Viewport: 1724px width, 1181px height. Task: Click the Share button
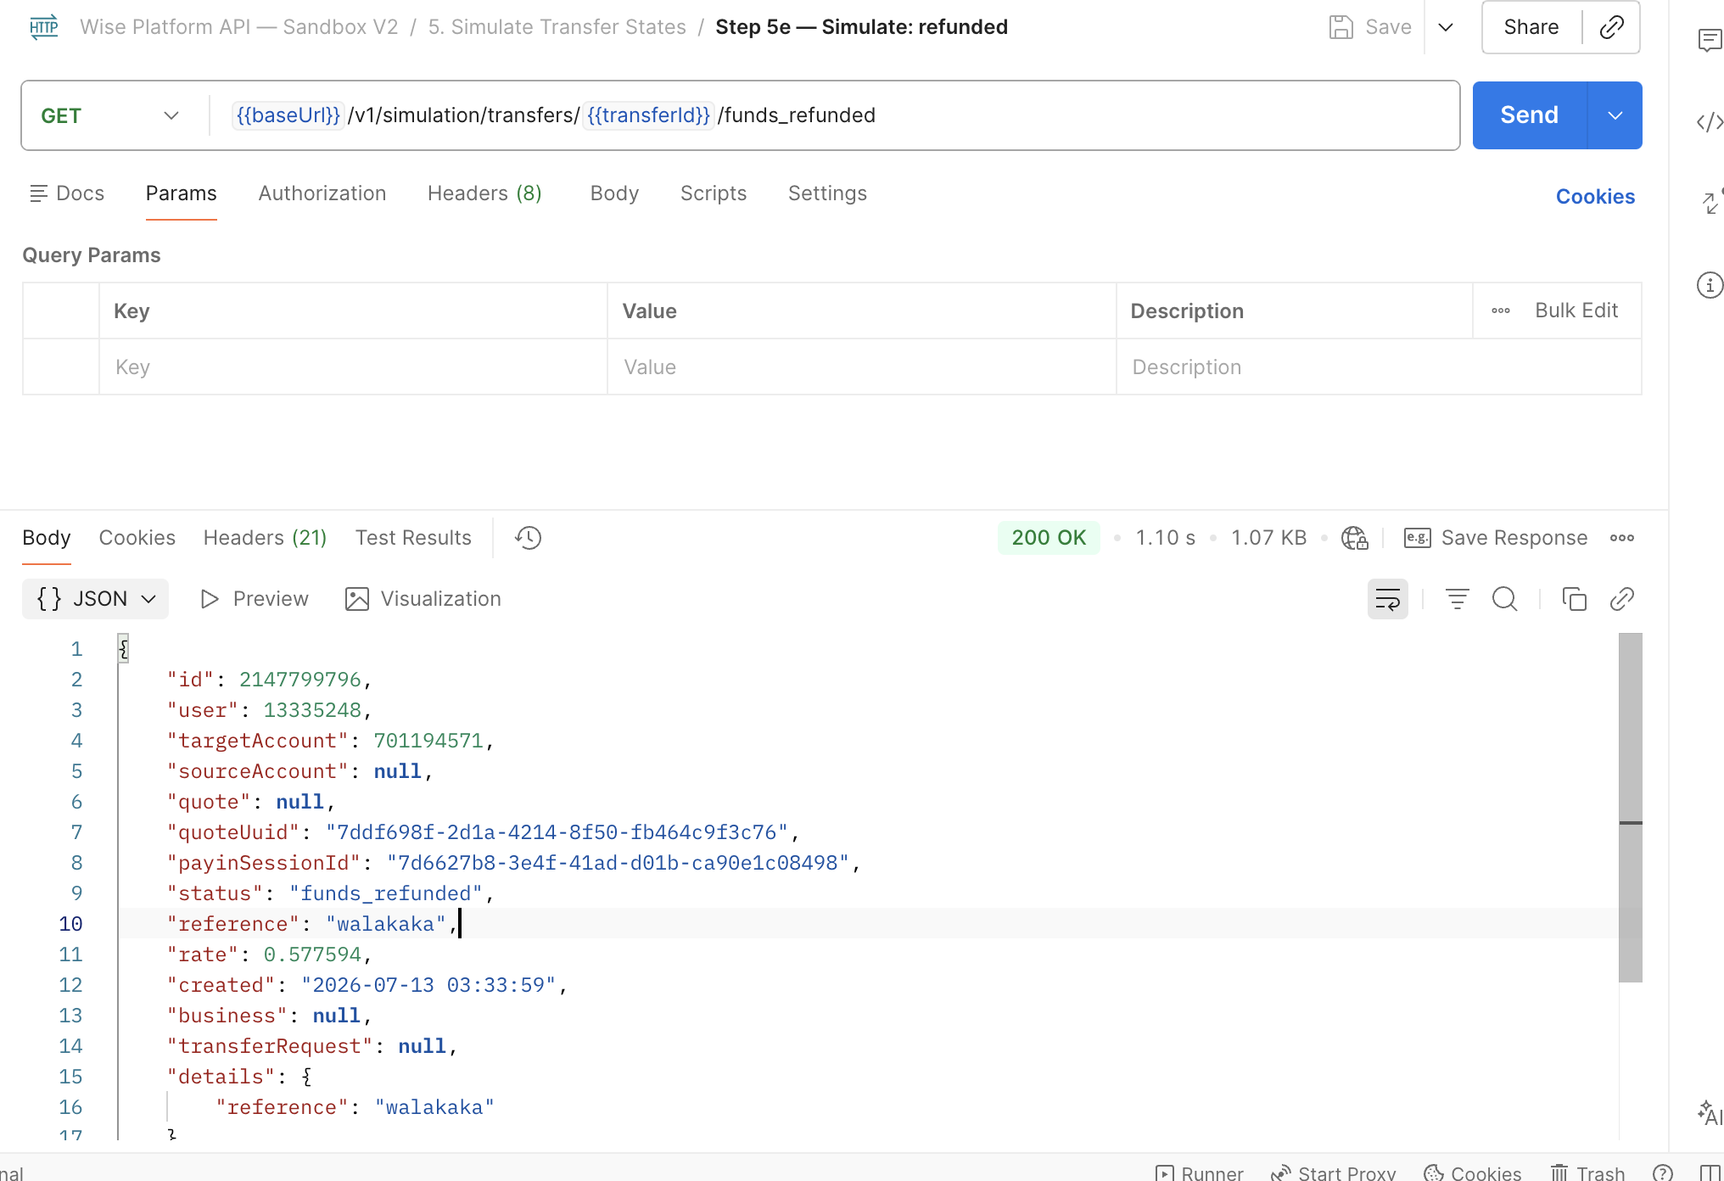pos(1531,27)
